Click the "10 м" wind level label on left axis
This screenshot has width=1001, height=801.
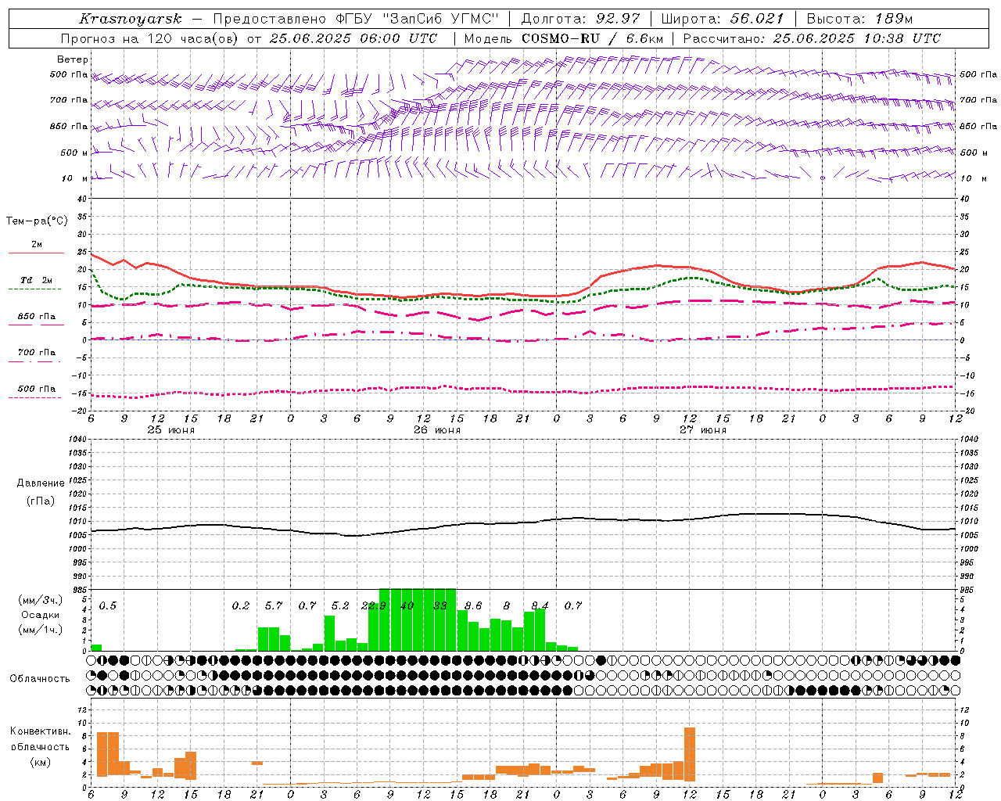75,178
